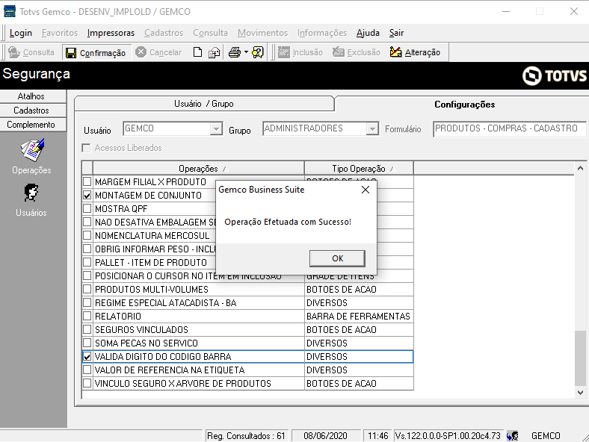Click the help question mark toolbar icon
589x442 pixels.
click(258, 52)
